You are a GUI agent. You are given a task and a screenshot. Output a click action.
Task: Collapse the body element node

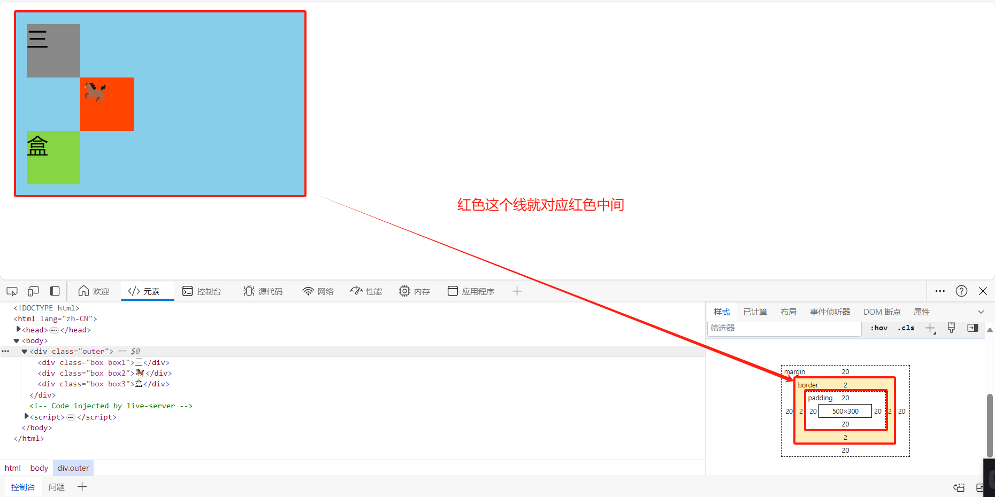click(17, 341)
